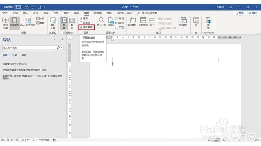Open a New Window (新建窗口)
The image size is (261, 146).
[133, 22]
